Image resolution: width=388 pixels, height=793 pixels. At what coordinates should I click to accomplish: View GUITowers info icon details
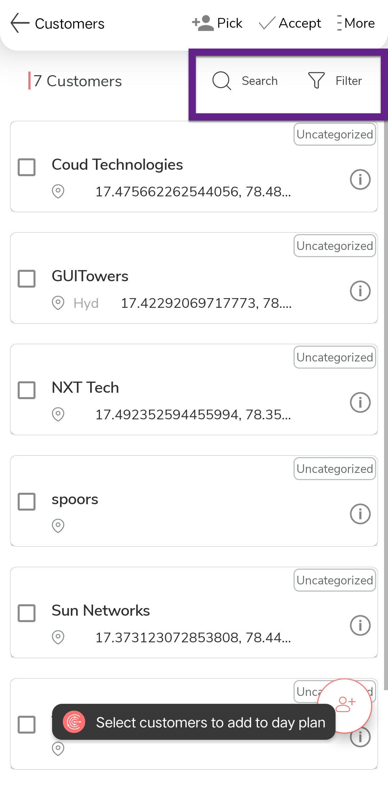(360, 291)
